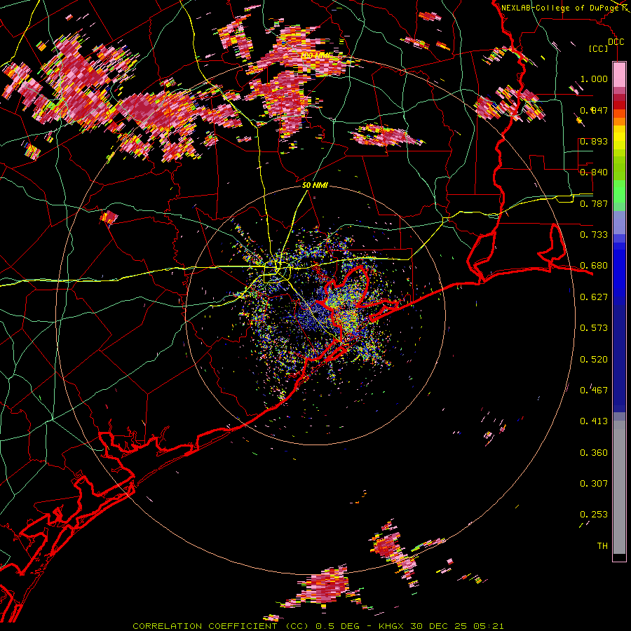Viewport: 631px width, 631px height.
Task: Click the 0.413 value on the color scale
Action: pyautogui.click(x=594, y=421)
